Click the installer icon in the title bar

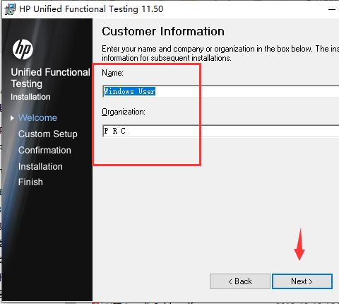(10, 9)
